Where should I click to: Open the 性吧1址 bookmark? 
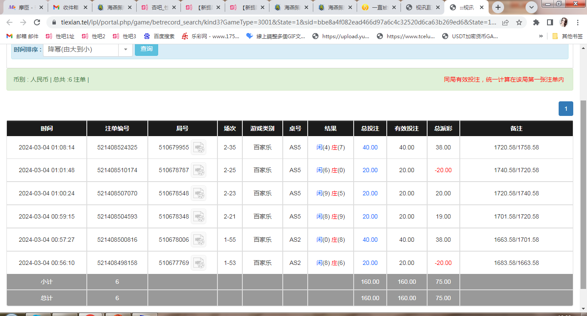tap(60, 36)
